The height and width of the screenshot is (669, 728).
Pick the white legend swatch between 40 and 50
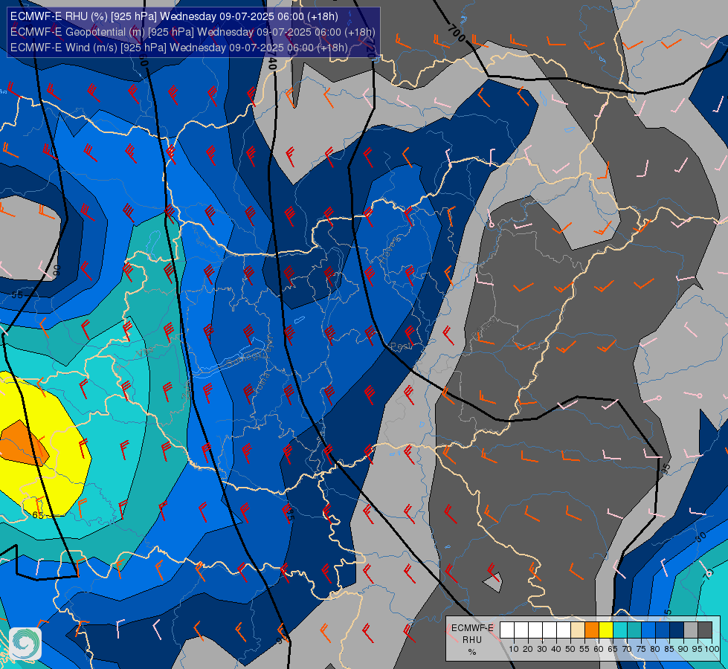coord(564,630)
